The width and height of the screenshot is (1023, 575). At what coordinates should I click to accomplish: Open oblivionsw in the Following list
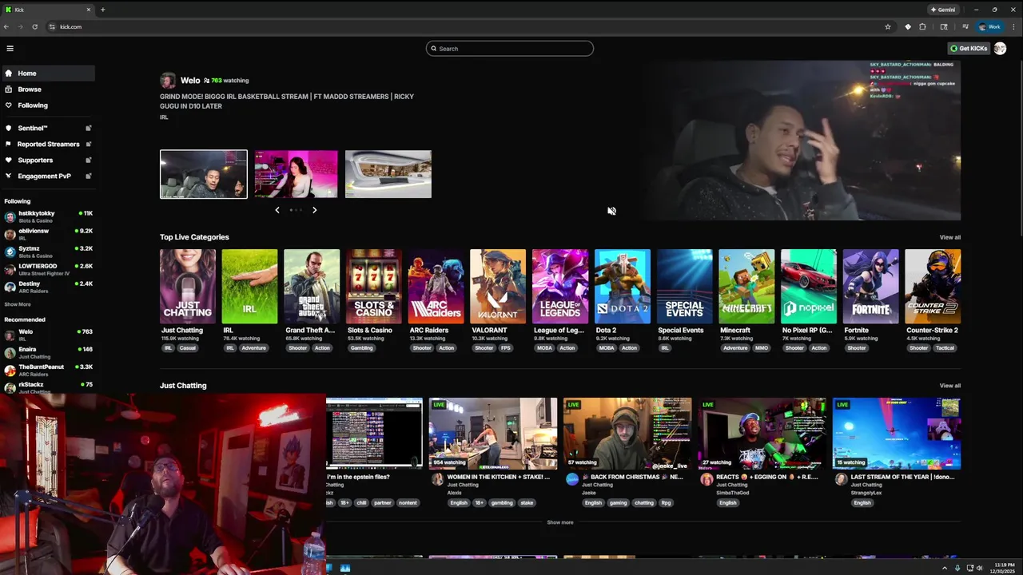(48, 234)
